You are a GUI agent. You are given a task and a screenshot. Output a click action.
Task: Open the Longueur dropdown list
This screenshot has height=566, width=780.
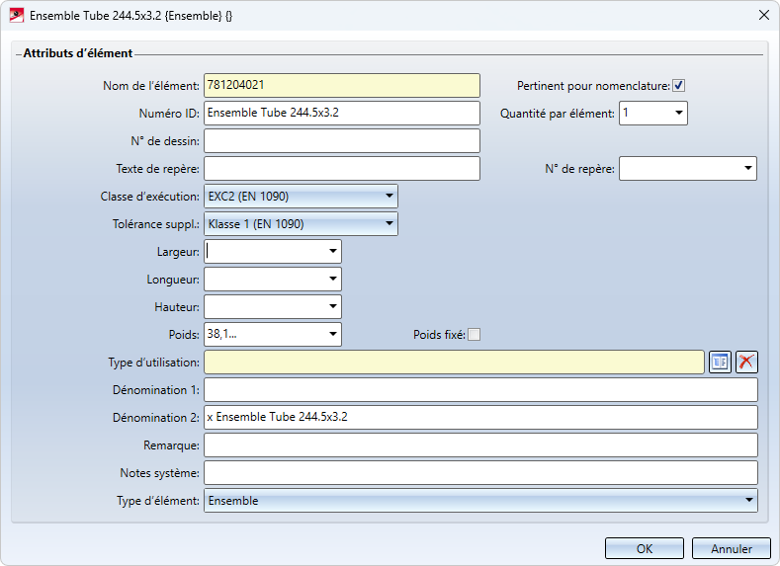[332, 280]
